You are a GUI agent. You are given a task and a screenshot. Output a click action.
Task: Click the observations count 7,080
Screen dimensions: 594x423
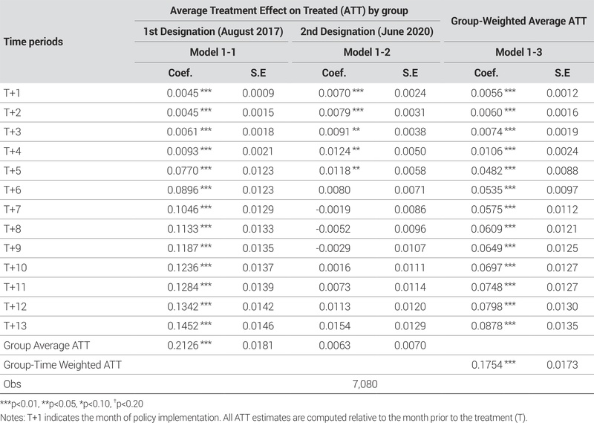point(367,384)
